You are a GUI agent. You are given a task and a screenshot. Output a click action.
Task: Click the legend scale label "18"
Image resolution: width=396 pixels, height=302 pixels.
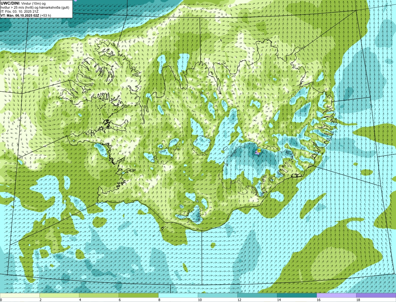coord(358,300)
